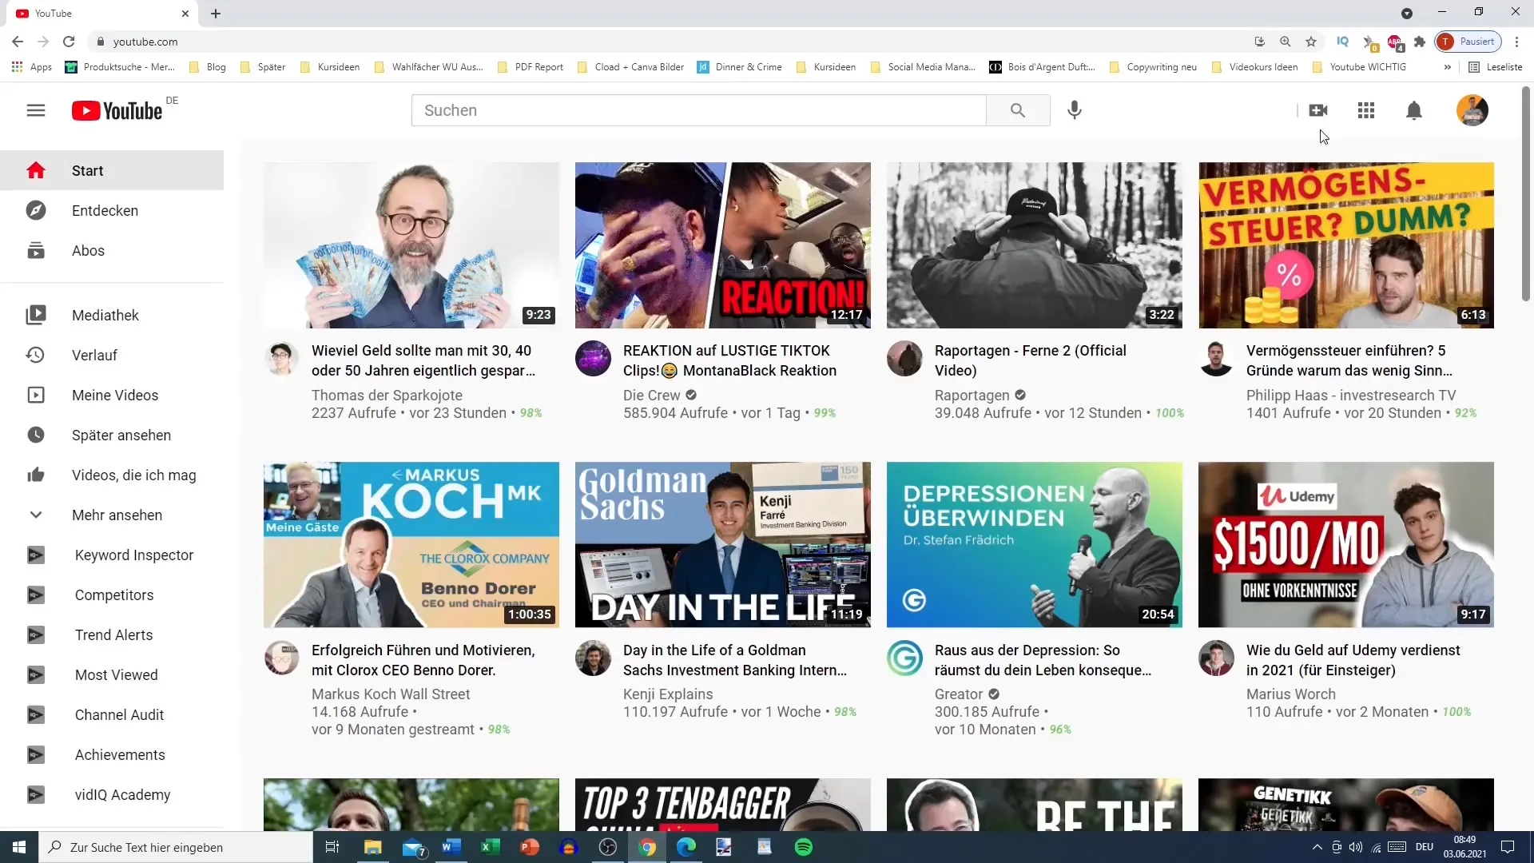Open vidIQ Channel Audit
The image size is (1534, 863).
112,714
